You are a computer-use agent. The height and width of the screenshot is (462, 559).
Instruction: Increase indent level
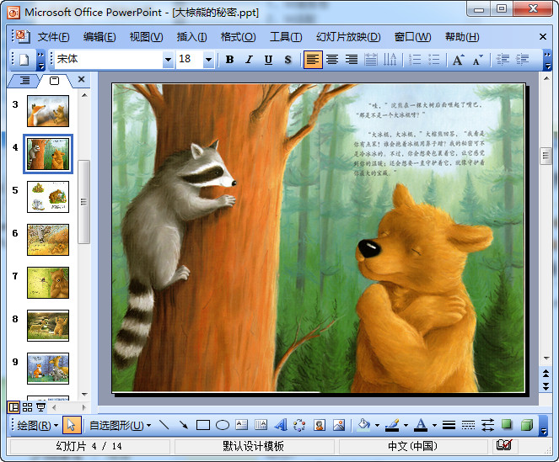522,60
